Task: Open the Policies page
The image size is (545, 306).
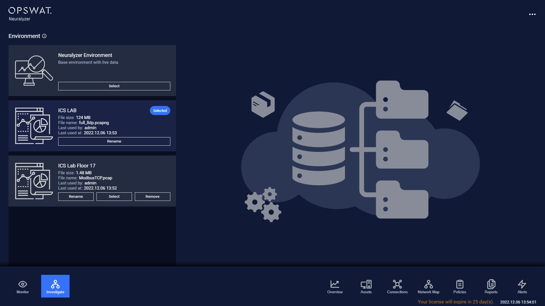Action: (x=460, y=287)
